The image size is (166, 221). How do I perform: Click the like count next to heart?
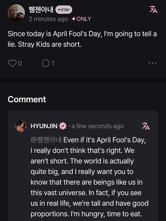[20, 63]
